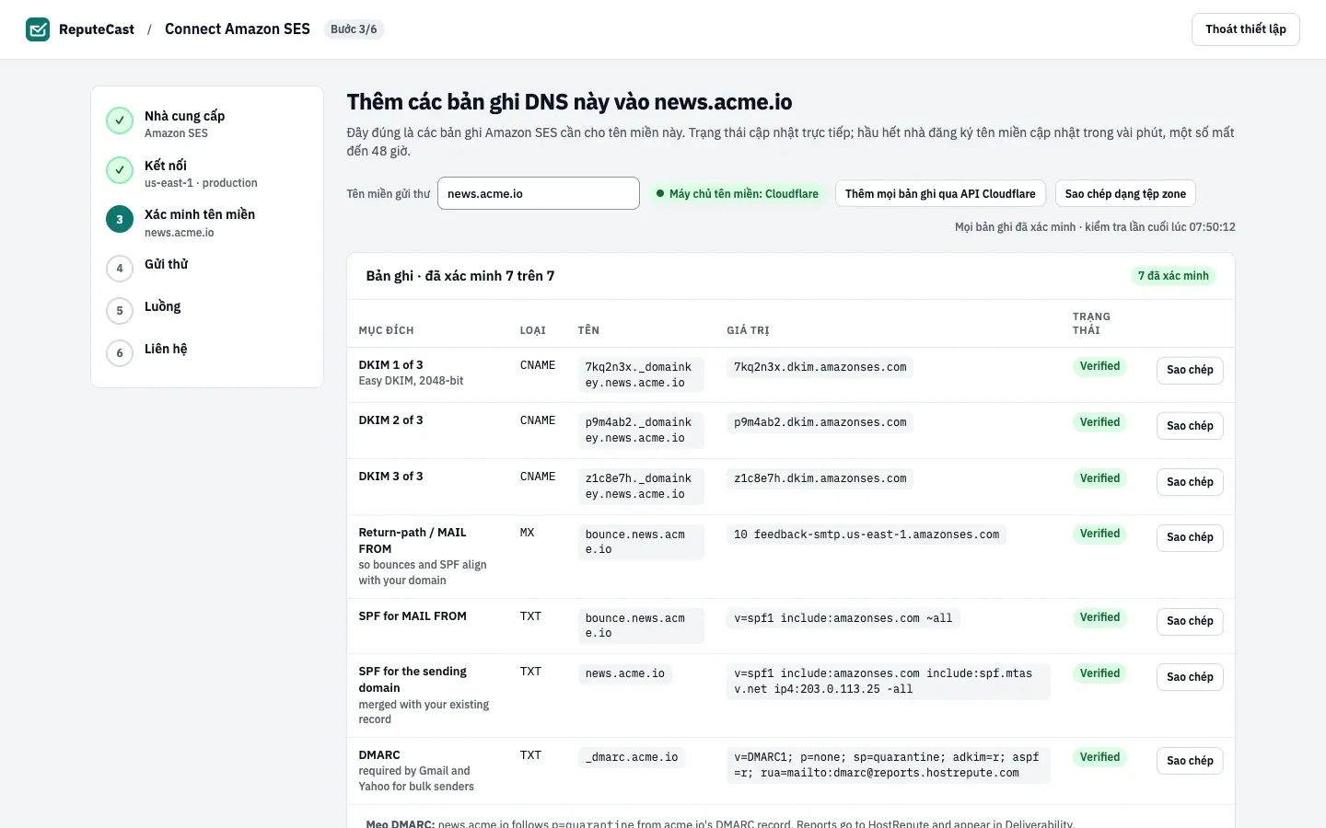Select the SPF sending domain value with ip4:203.0.113.25
The height and width of the screenshot is (828, 1326).
[x=889, y=681]
